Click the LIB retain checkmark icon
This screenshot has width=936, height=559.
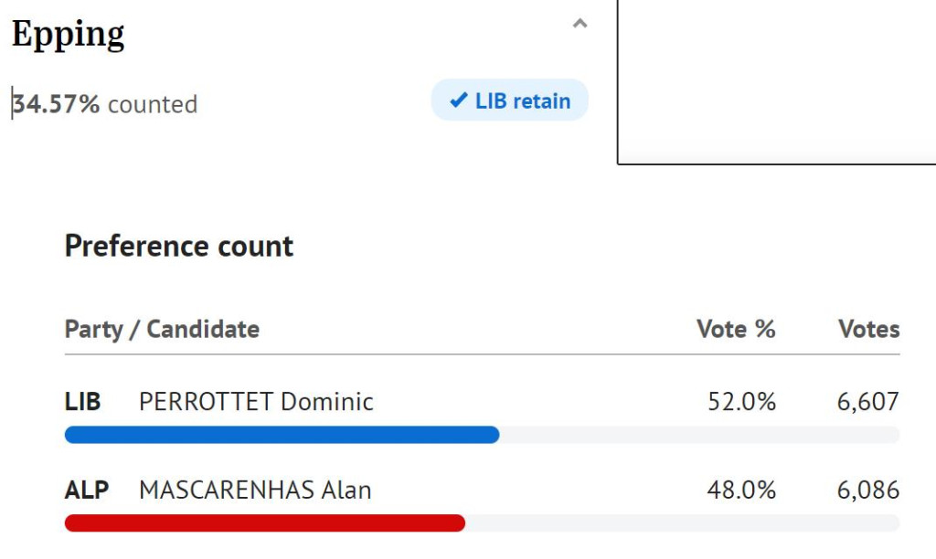coord(459,100)
